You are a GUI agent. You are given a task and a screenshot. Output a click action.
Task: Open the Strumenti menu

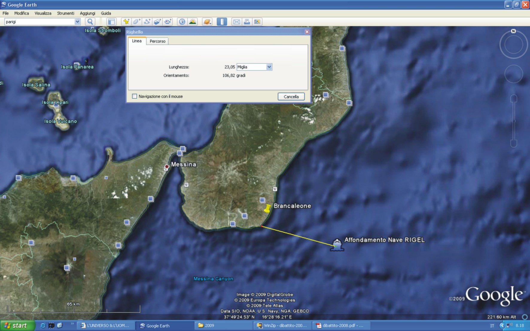pyautogui.click(x=66, y=13)
